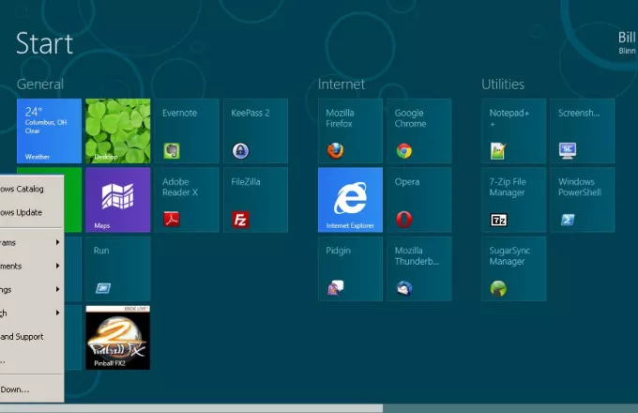Select Windows Catalog in the classic menu
This screenshot has width=638, height=413.
click(32, 189)
